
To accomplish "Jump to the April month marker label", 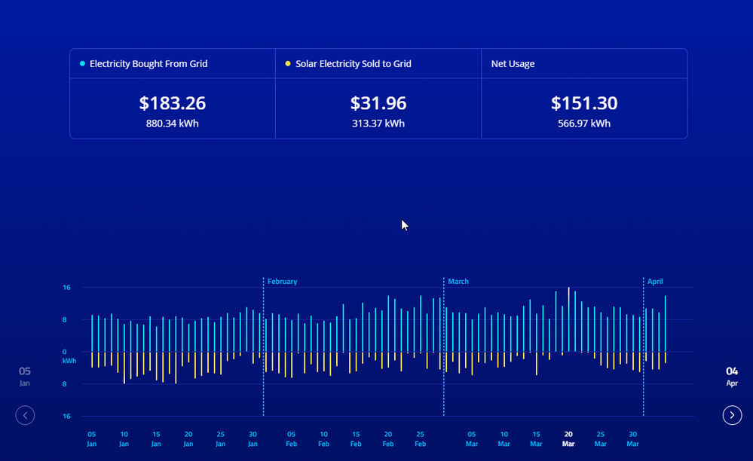I will (x=655, y=282).
